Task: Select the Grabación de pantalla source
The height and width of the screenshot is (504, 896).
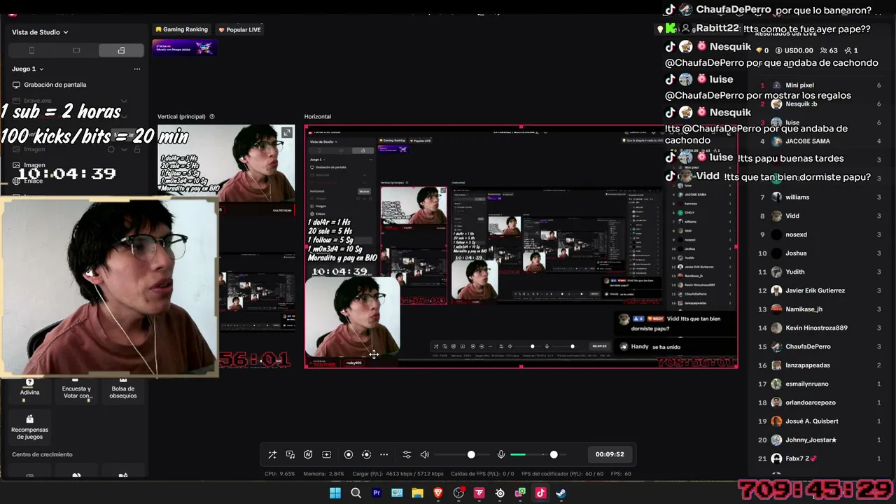Action: pos(76,85)
